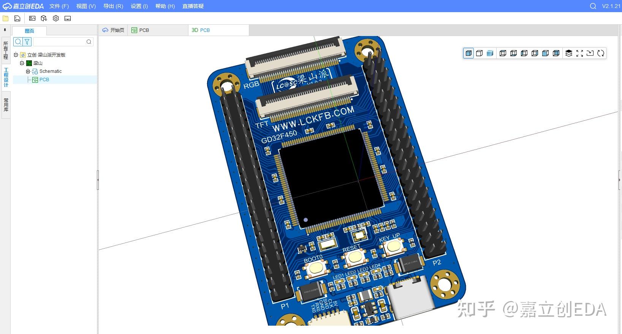The height and width of the screenshot is (334, 622).
Task: Select translucent blue cube render mode
Action: click(490, 53)
